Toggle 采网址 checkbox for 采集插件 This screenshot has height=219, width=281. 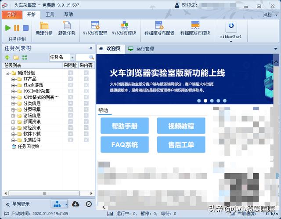coord(71,140)
